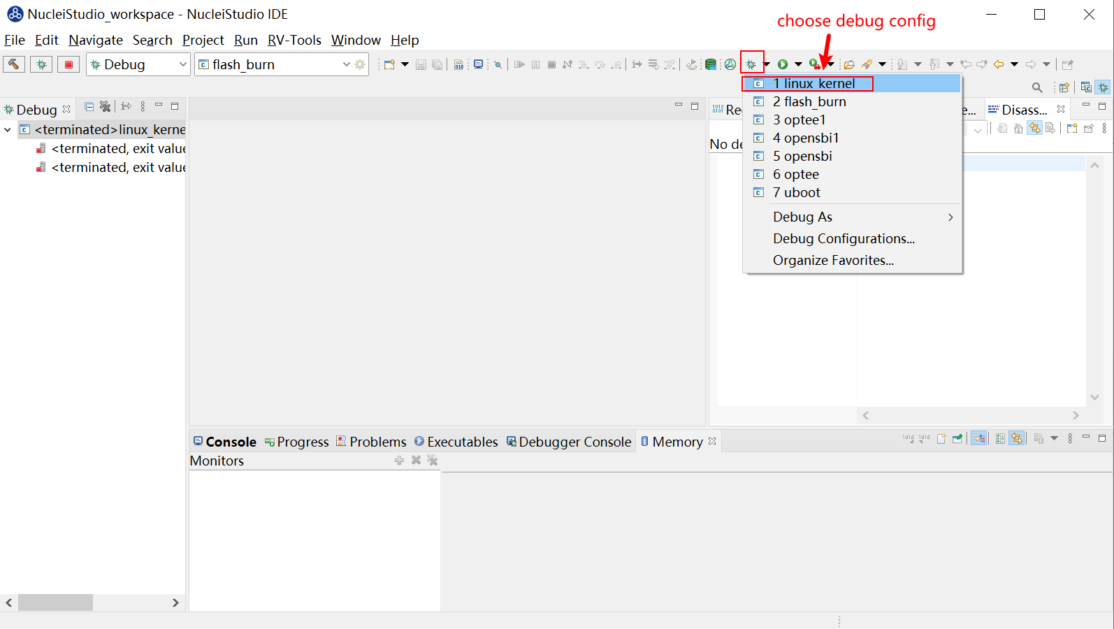Switch to the Executables tab

(456, 442)
